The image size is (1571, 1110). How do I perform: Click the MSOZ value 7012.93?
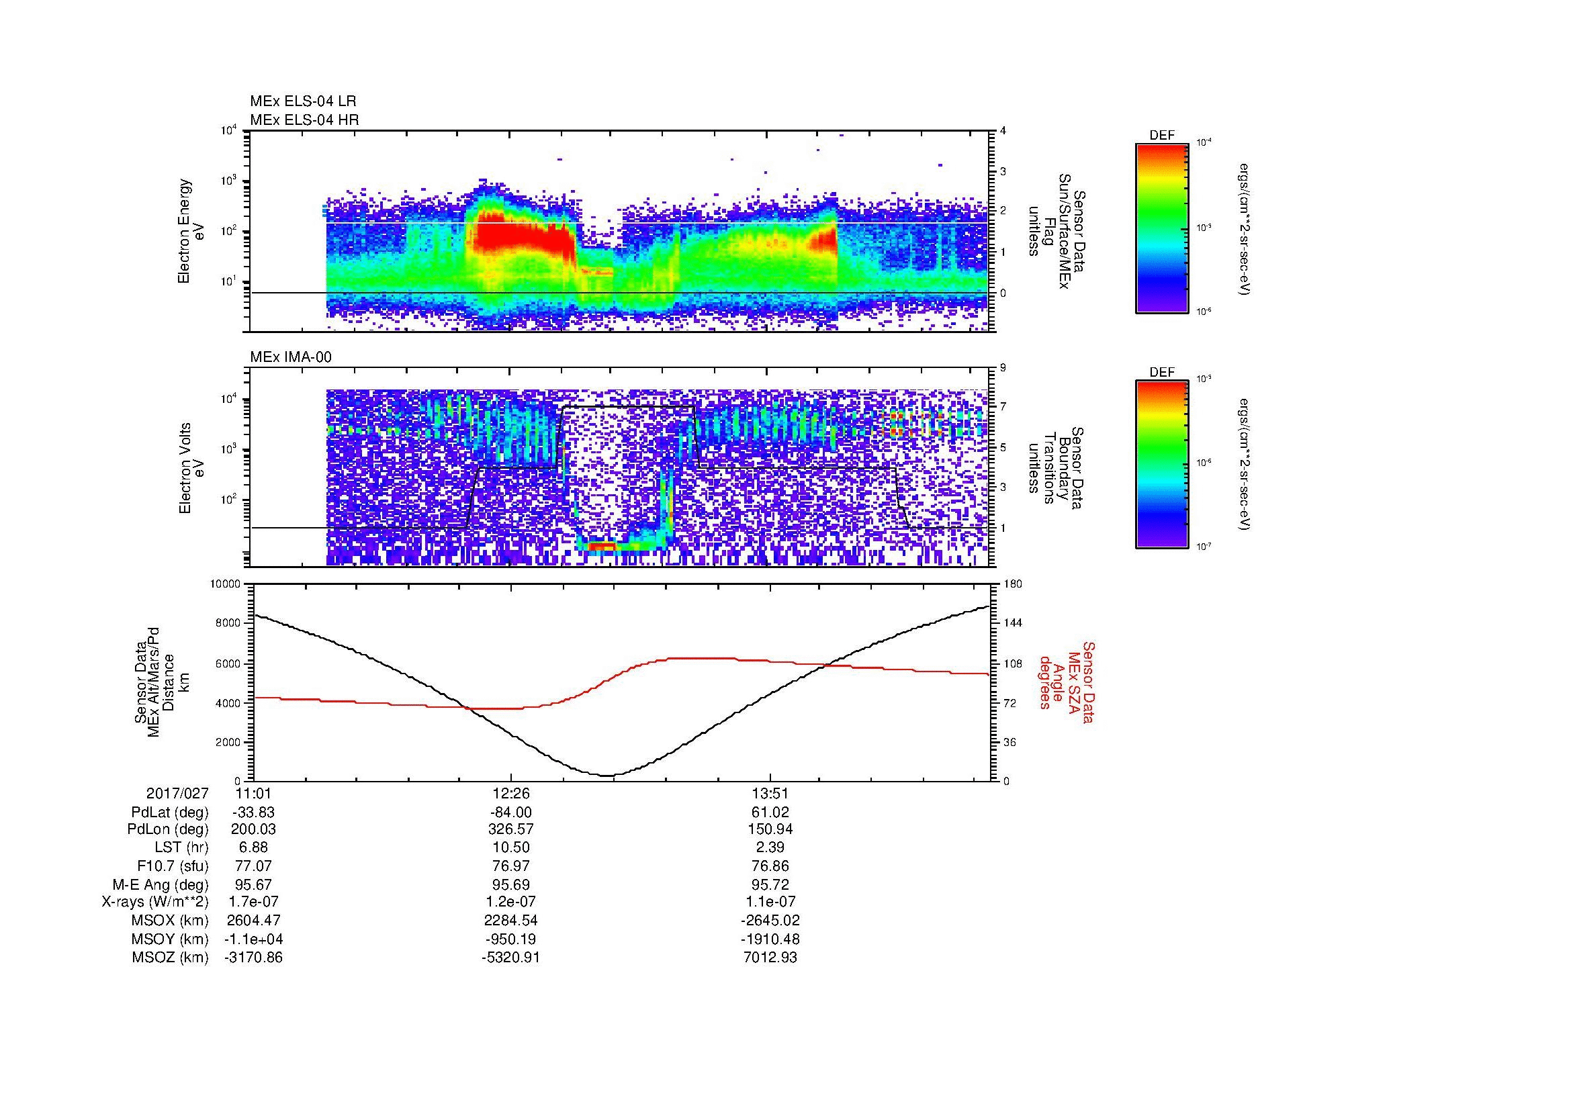coord(770,958)
